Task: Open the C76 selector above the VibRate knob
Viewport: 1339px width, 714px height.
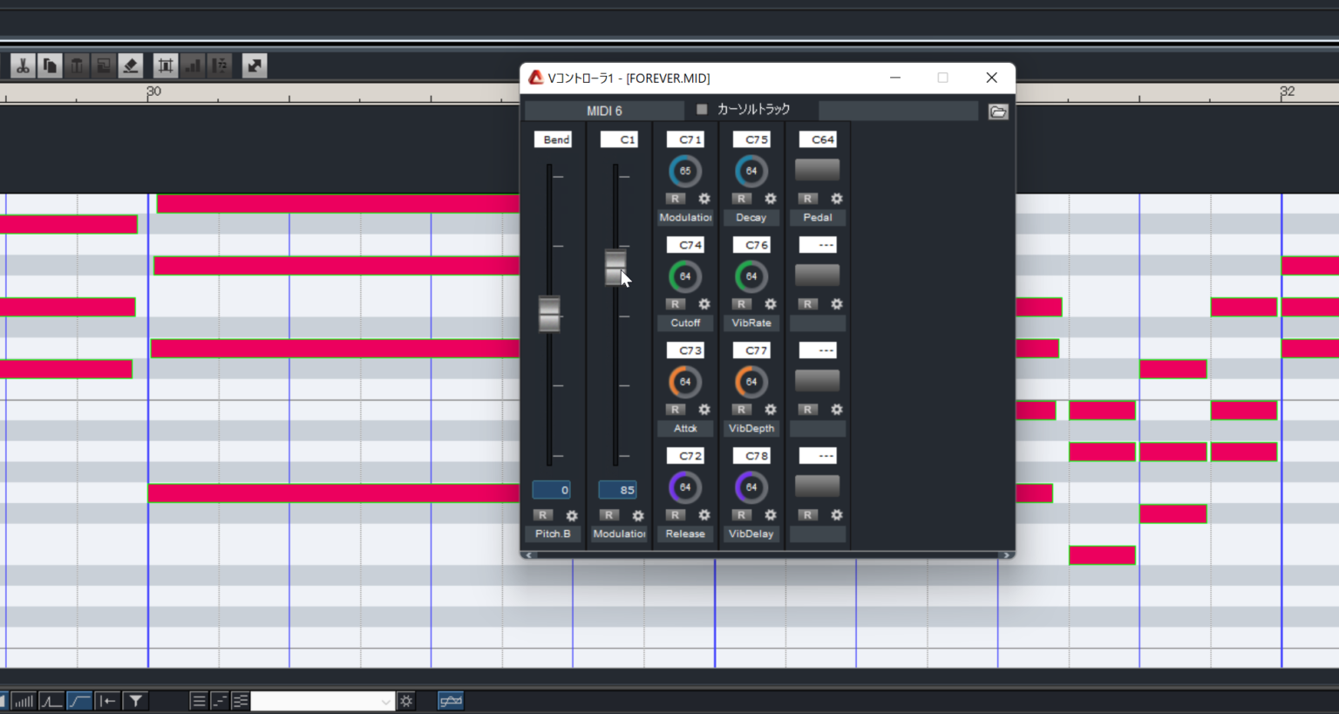Action: 751,245
